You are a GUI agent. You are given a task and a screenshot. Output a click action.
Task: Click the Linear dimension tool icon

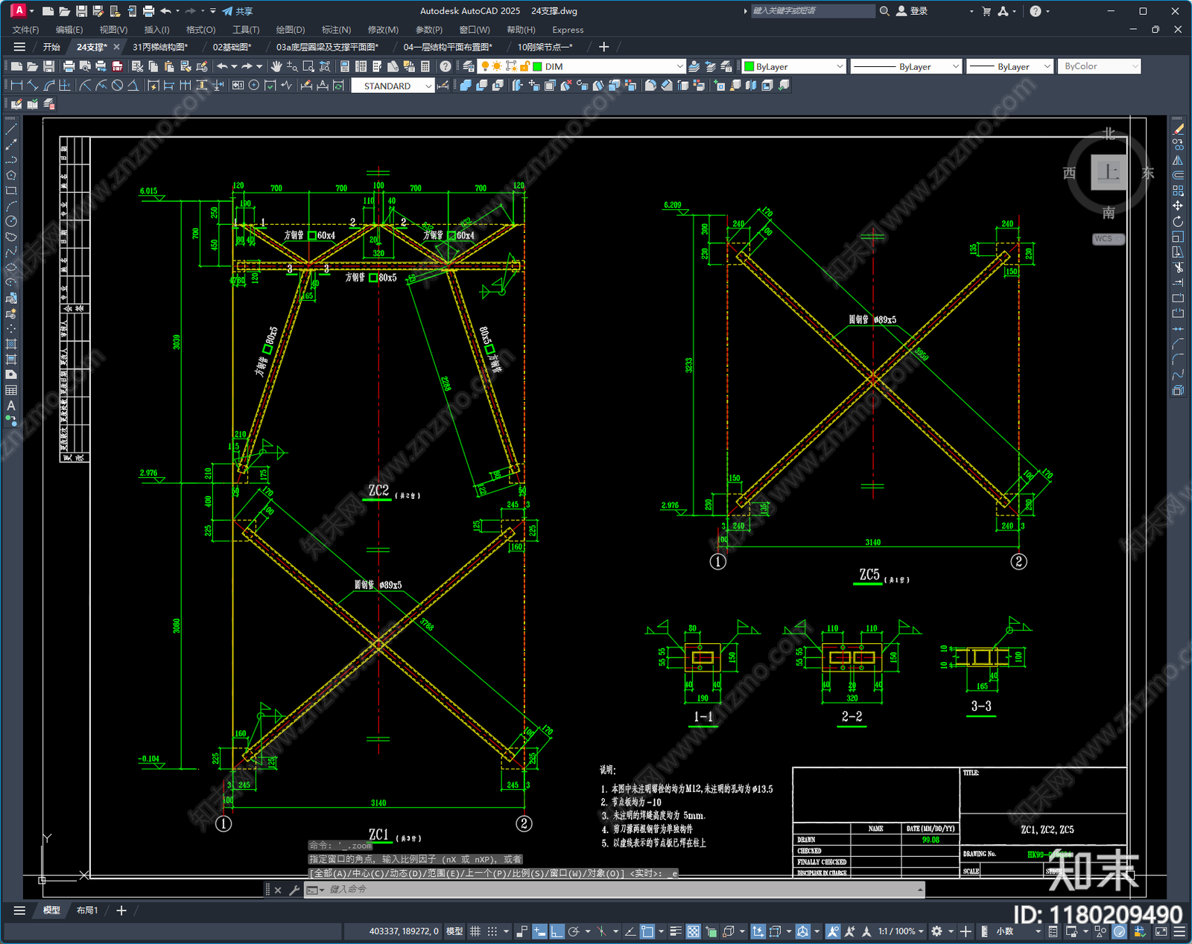tap(16, 86)
